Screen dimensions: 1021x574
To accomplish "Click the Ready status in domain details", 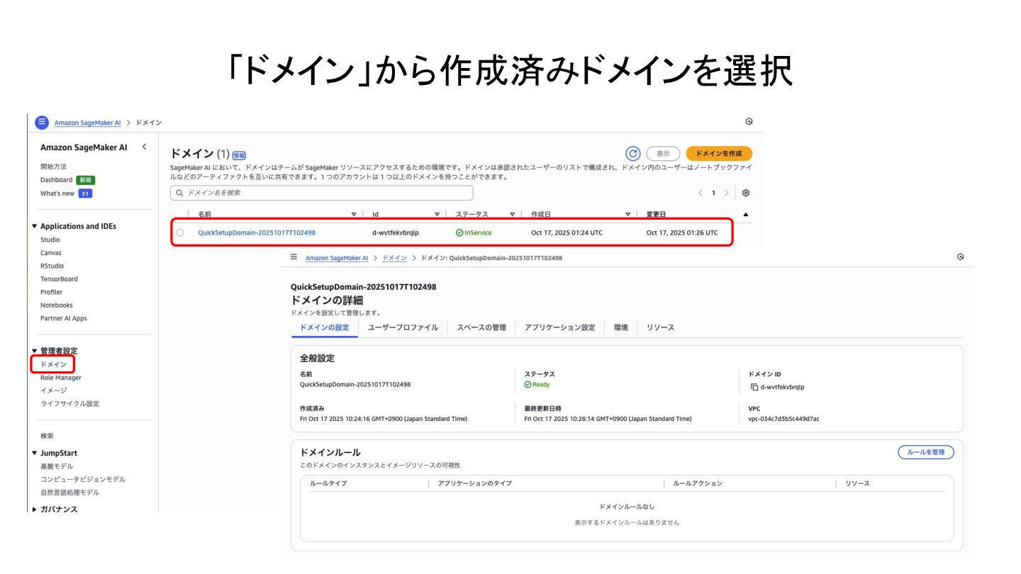I will click(x=537, y=384).
